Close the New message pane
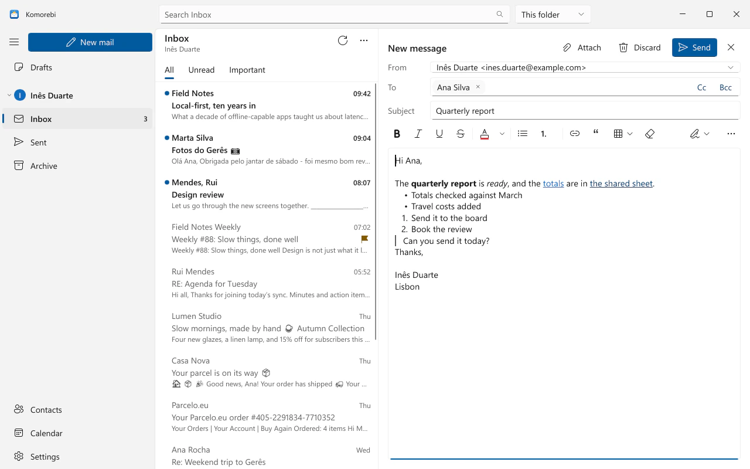 point(731,47)
